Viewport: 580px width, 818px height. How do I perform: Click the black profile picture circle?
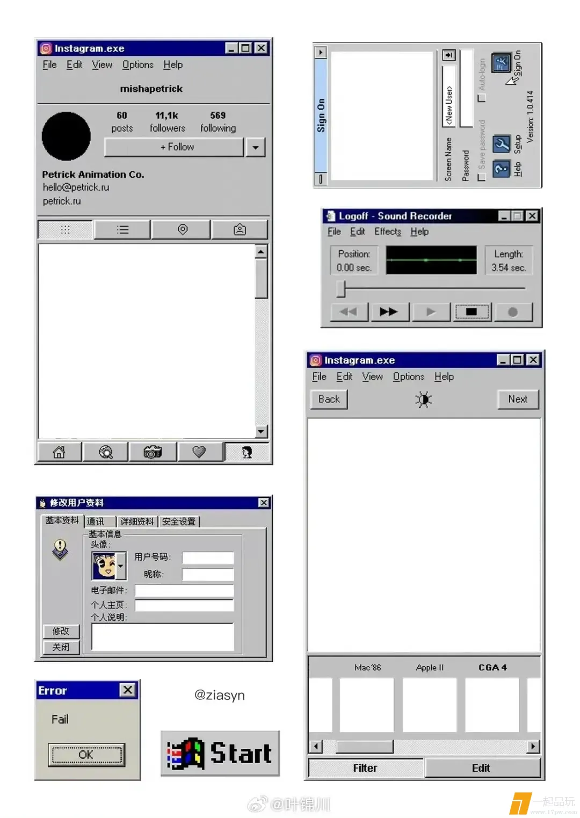click(66, 136)
